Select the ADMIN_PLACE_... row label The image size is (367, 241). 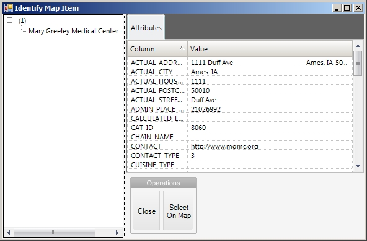click(157, 109)
